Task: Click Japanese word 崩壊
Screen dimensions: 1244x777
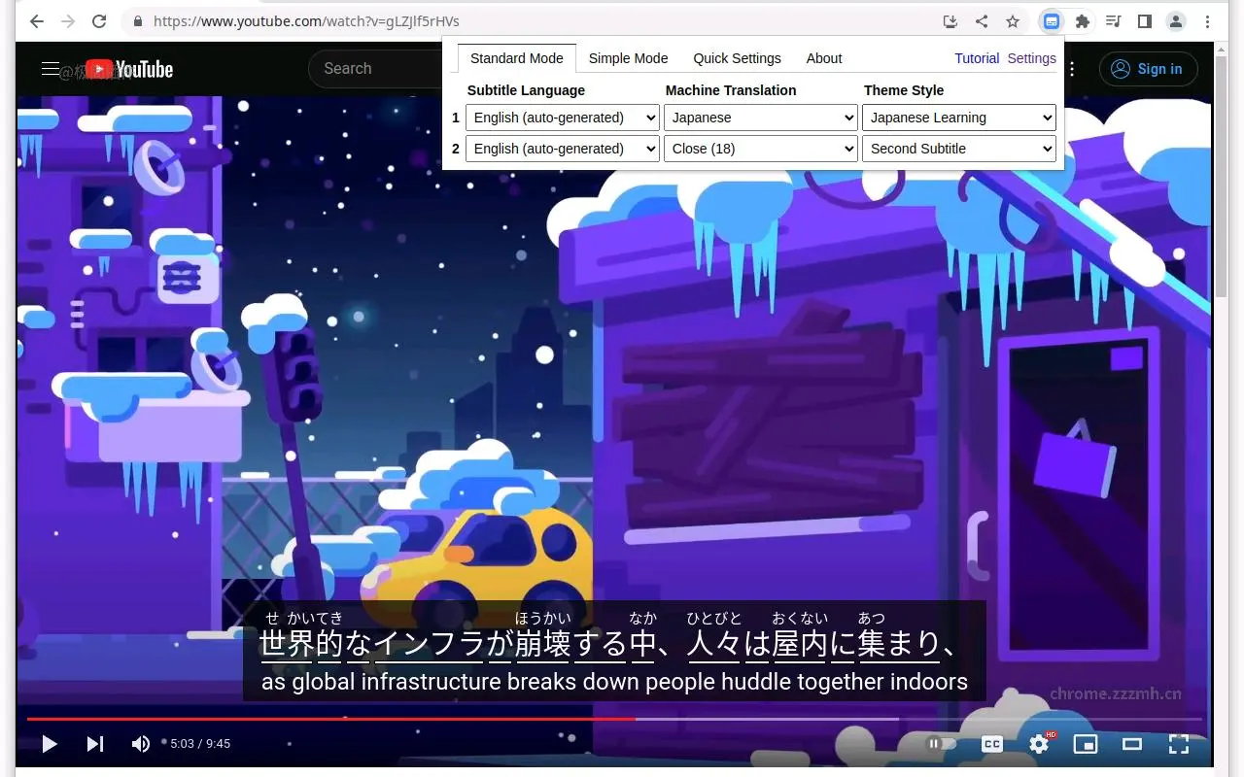Action: click(x=543, y=644)
